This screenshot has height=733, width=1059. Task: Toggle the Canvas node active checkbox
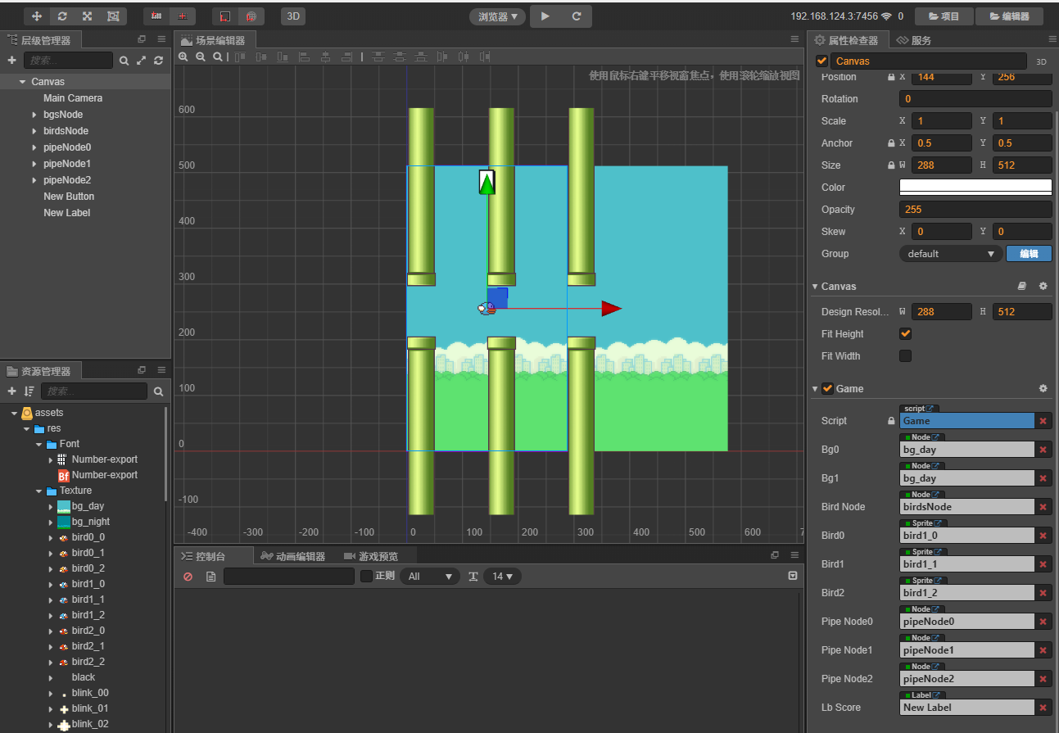[x=822, y=61]
